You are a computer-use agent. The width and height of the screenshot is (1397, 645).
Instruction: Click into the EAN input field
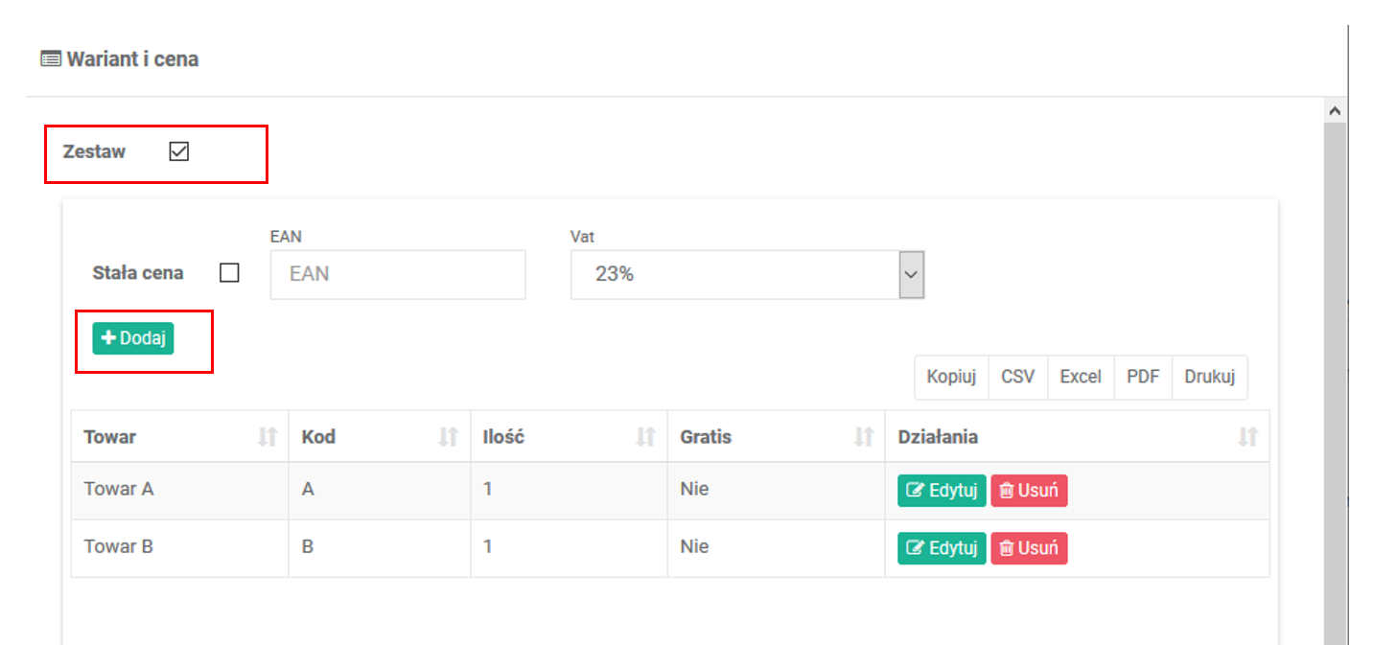pos(398,274)
